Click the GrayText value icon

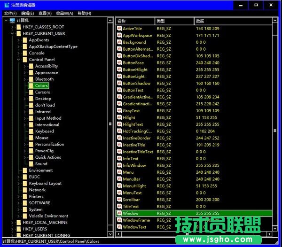119,111
